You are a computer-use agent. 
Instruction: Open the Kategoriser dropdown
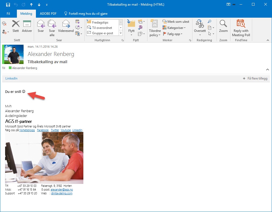(x=174, y=28)
